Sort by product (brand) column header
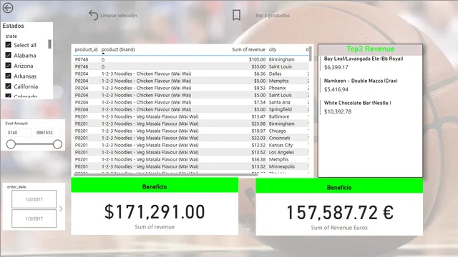This screenshot has width=458, height=257. [x=118, y=49]
